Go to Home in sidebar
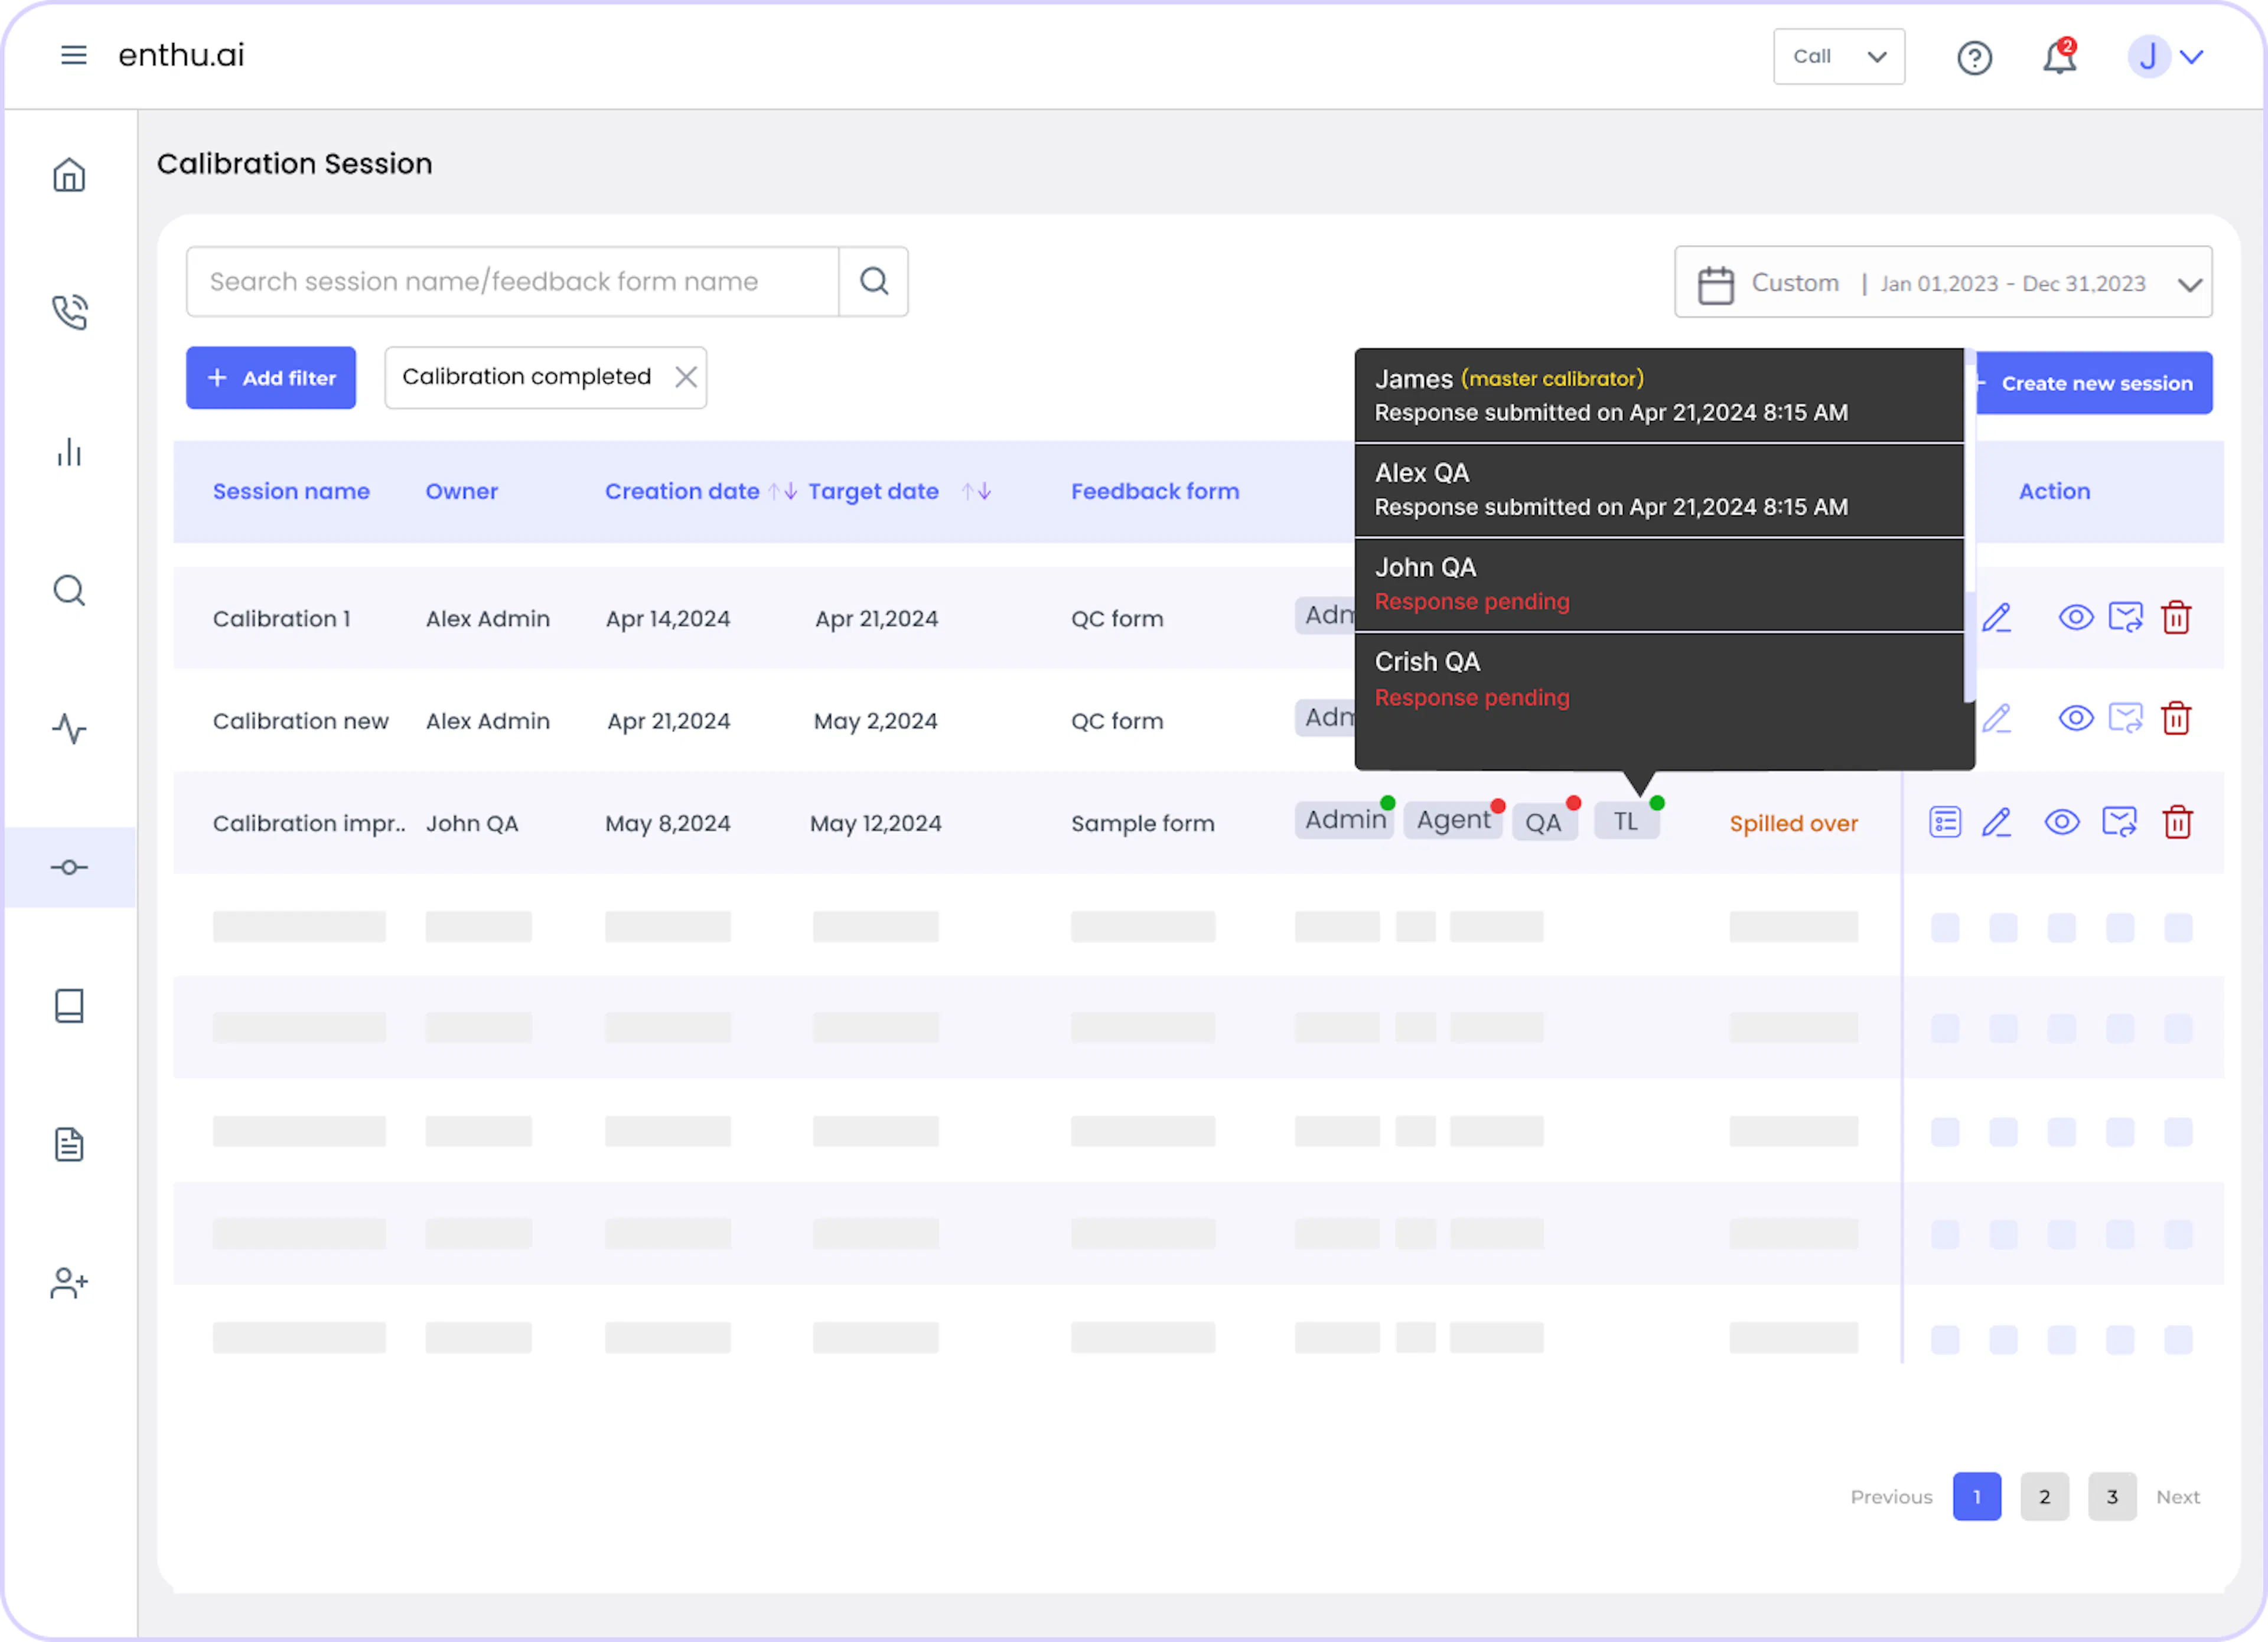The image size is (2268, 1642). (x=69, y=175)
